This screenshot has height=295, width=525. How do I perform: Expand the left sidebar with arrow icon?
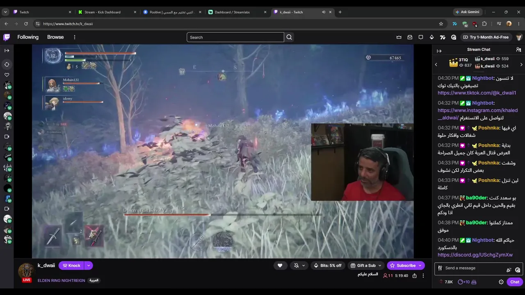7,50
